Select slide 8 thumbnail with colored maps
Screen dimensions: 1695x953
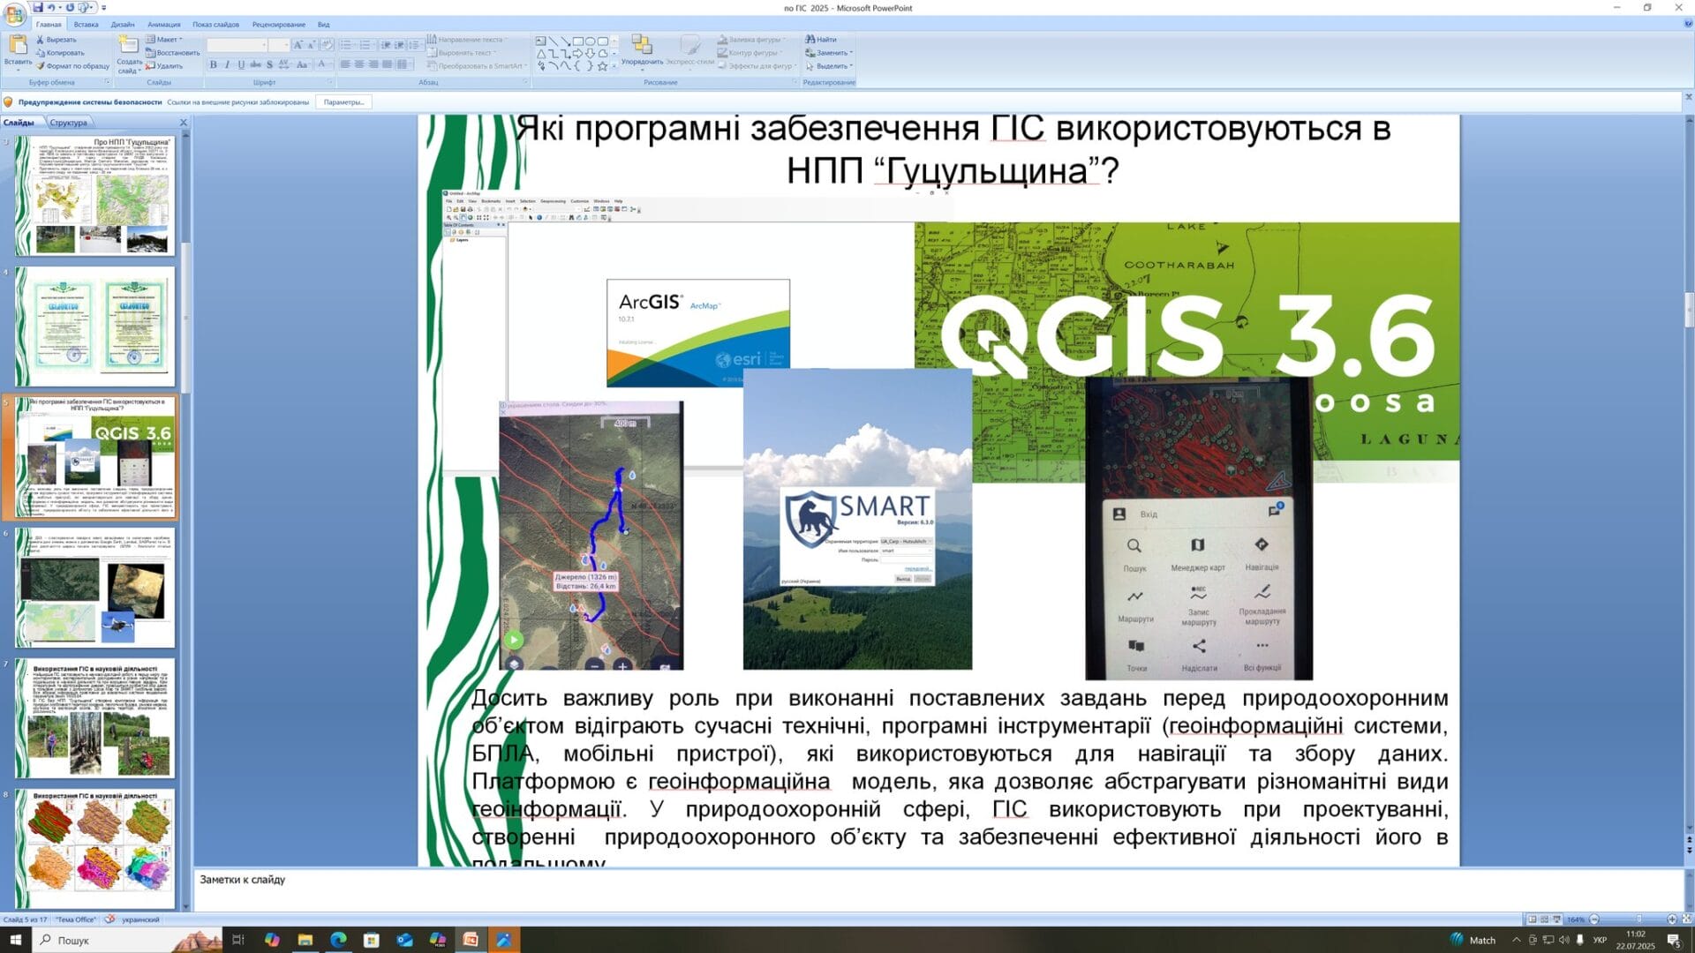[95, 848]
